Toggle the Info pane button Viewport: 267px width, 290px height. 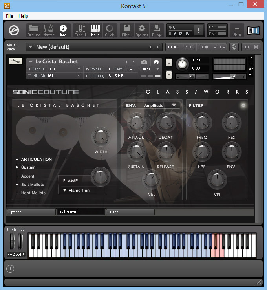click(x=63, y=30)
